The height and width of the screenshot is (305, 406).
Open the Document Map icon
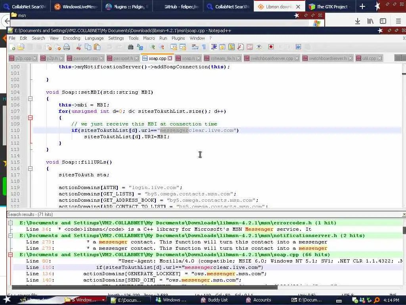231,47
